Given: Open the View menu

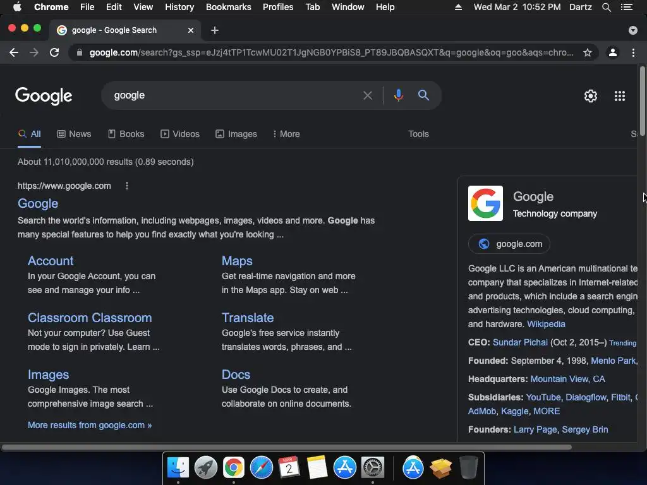Looking at the screenshot, I should click(143, 7).
